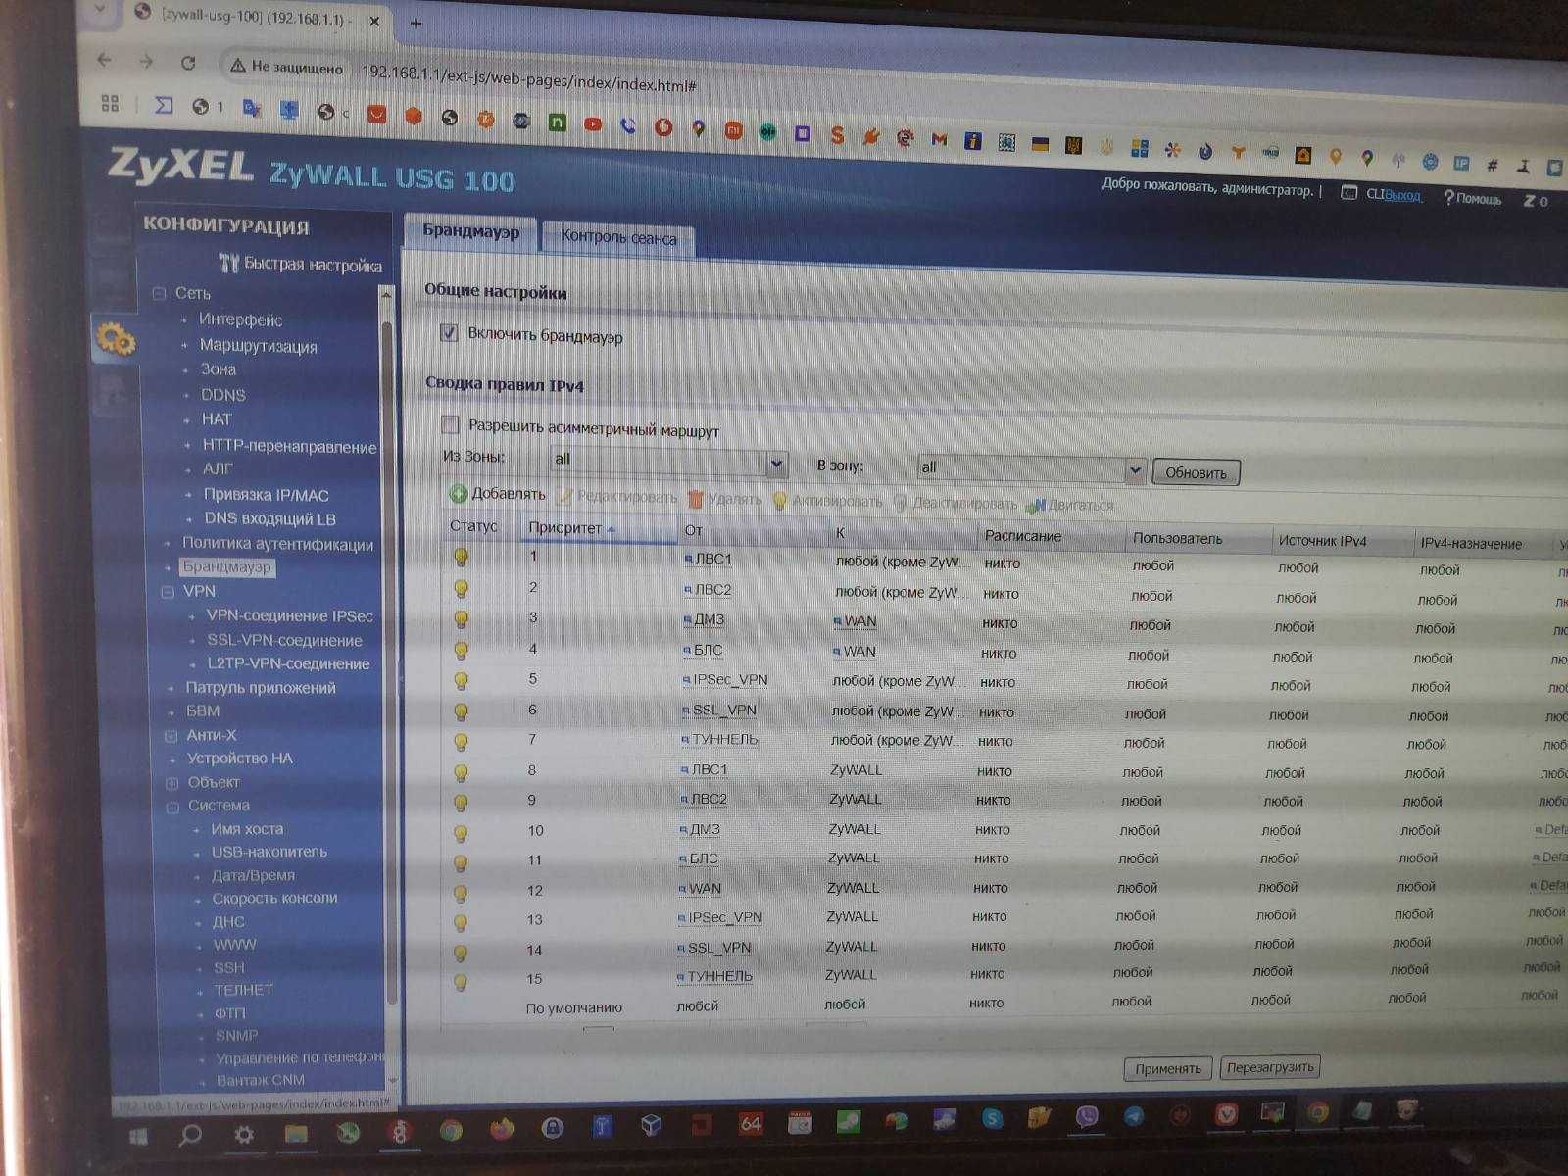Viewport: 1568px width, 1176px height.
Task: Click the Редактировать pencil toolbar icon
Action: 564,496
